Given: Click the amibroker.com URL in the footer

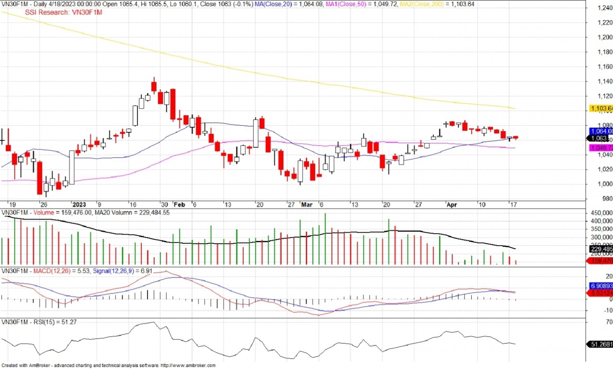Looking at the screenshot, I should [x=188, y=365].
